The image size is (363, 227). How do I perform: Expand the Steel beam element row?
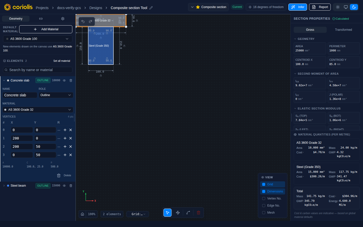tap(4, 186)
